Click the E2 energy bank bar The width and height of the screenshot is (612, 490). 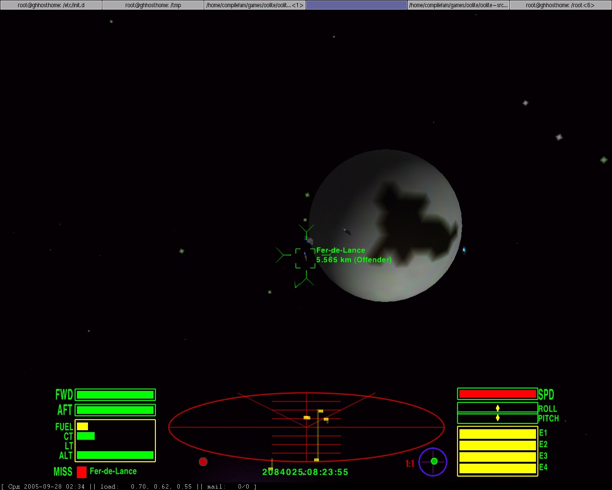click(498, 445)
